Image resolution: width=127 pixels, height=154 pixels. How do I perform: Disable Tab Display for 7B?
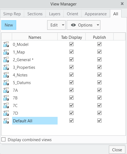[x=71, y=98]
